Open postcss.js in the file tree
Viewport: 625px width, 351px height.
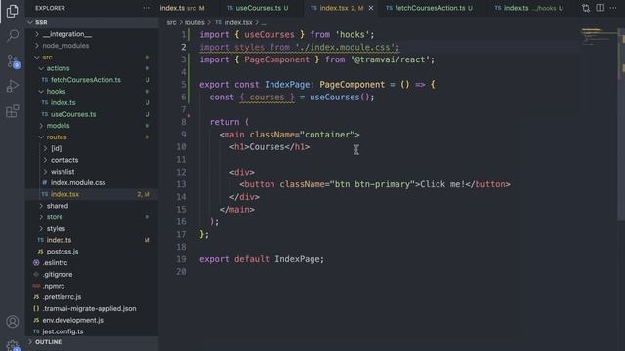[x=92, y=252]
